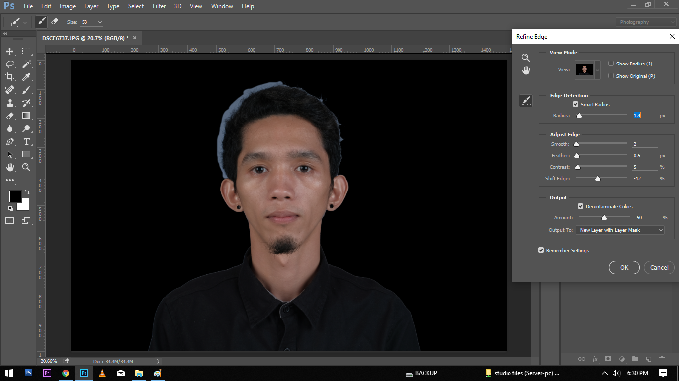Click OK to apply Refine Edge
679x381 pixels.
tap(624, 267)
